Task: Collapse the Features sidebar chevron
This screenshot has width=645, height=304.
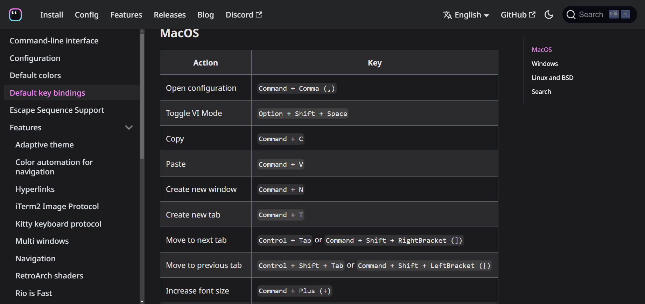Action: point(129,127)
